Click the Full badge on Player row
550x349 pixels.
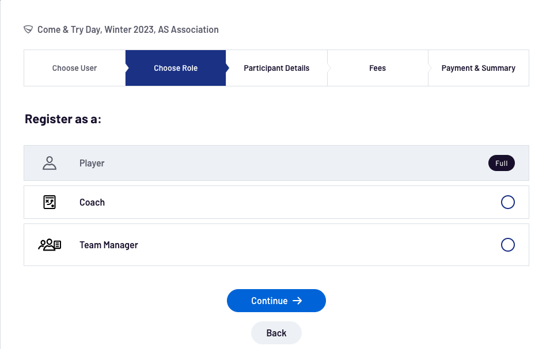[501, 163]
